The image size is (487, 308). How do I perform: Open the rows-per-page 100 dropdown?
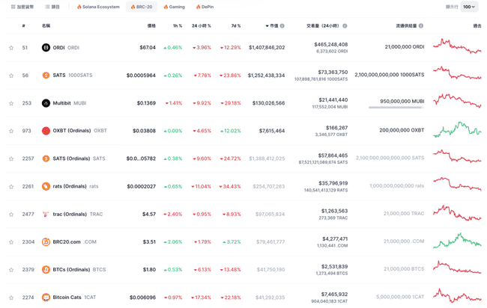[469, 7]
